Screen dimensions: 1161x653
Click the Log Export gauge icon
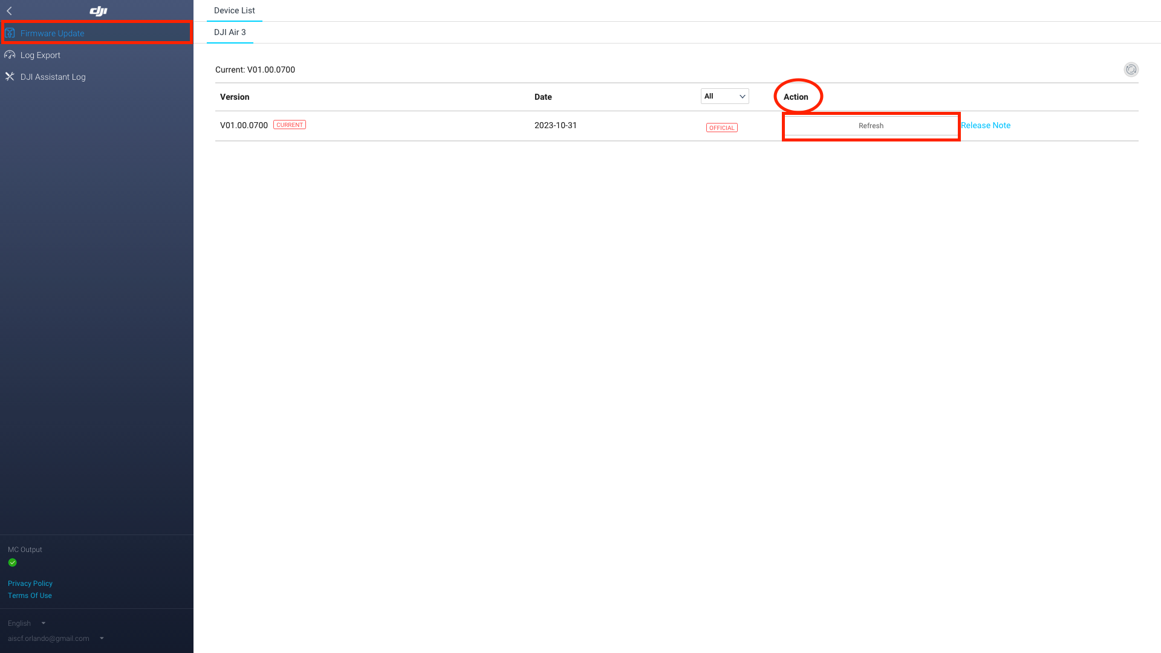pyautogui.click(x=10, y=55)
